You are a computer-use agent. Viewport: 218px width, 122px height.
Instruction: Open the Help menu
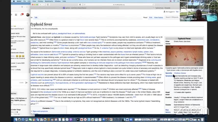[64, 1]
